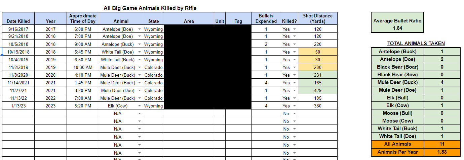
Task: Select the TOTAL ANIMALS TAKEN heading
Action: tap(416, 43)
